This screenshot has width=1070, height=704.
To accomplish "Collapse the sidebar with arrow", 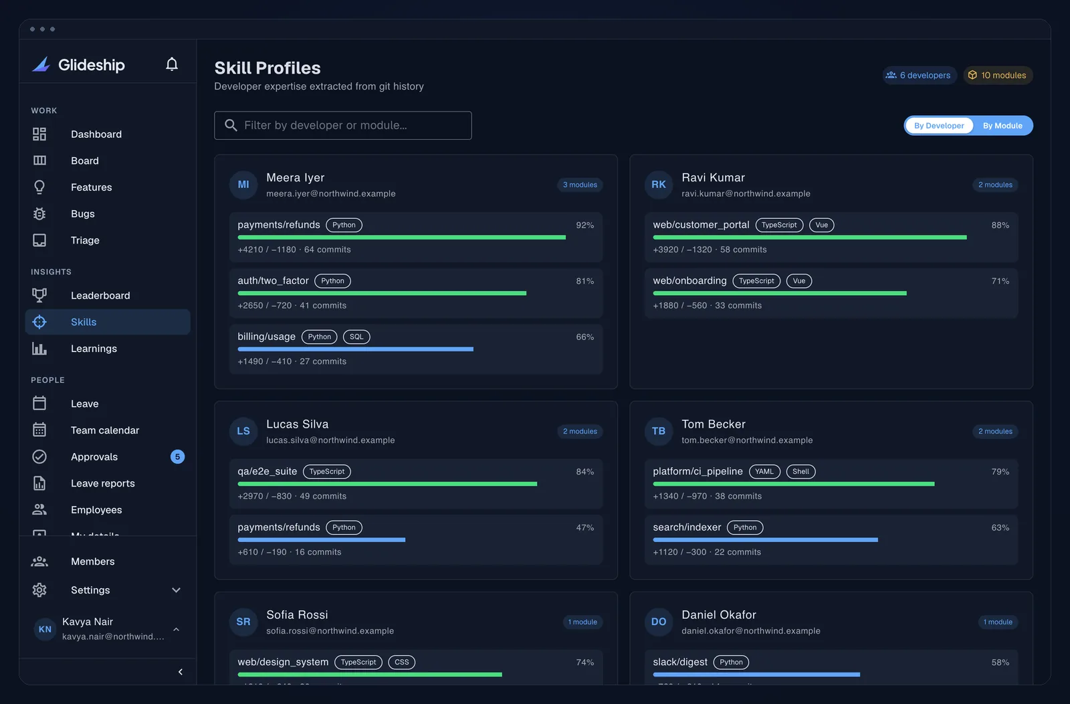I will click(x=181, y=672).
